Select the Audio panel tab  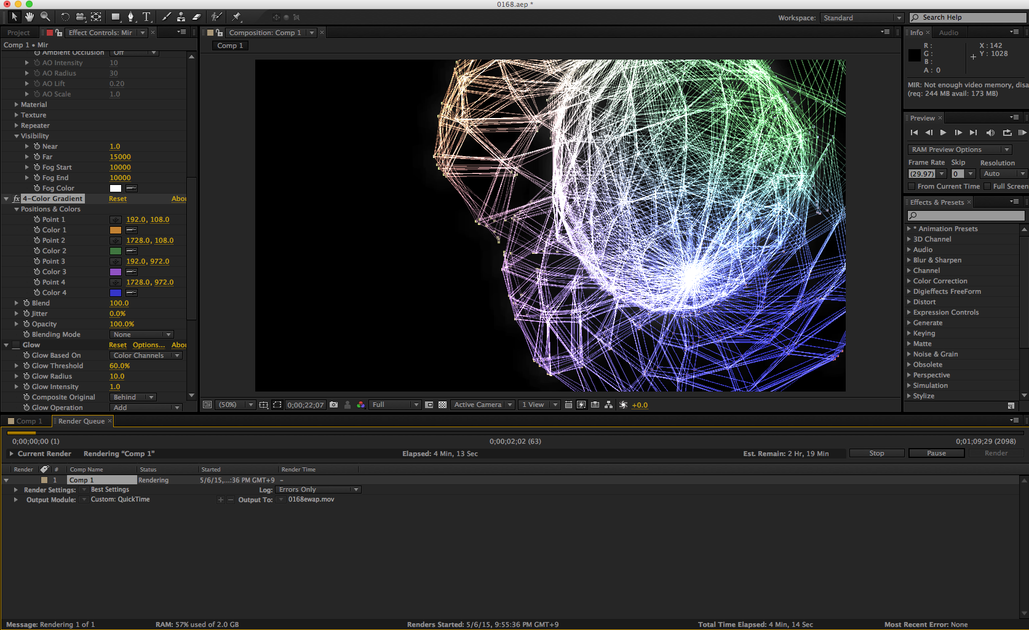(949, 32)
